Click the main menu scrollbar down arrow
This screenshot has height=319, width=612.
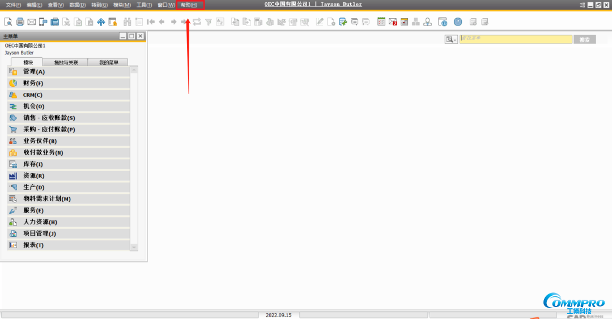tap(134, 247)
